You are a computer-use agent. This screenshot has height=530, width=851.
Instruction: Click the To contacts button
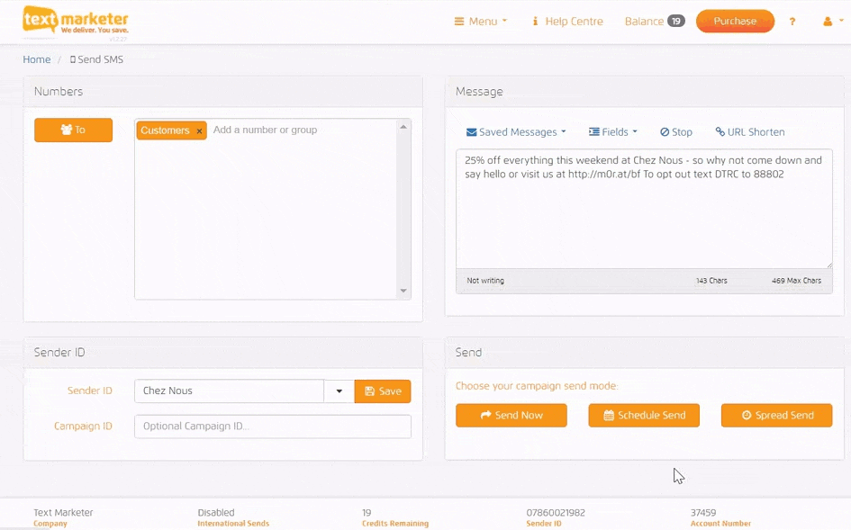click(73, 130)
